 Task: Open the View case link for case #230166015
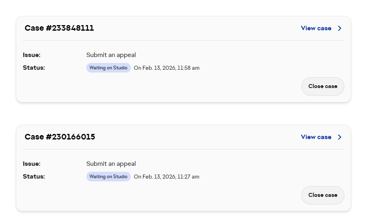(316, 137)
